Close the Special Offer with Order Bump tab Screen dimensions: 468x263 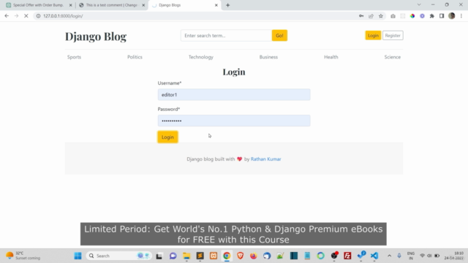[71, 5]
